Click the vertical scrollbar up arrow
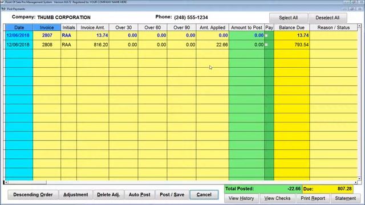 (359, 26)
